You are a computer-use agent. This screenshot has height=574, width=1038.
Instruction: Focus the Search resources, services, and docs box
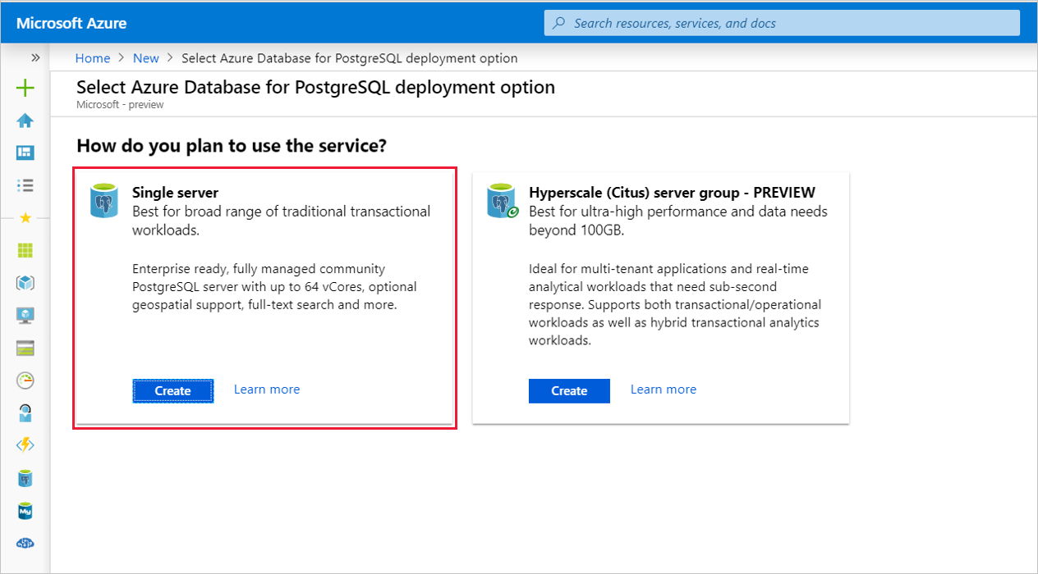782,23
